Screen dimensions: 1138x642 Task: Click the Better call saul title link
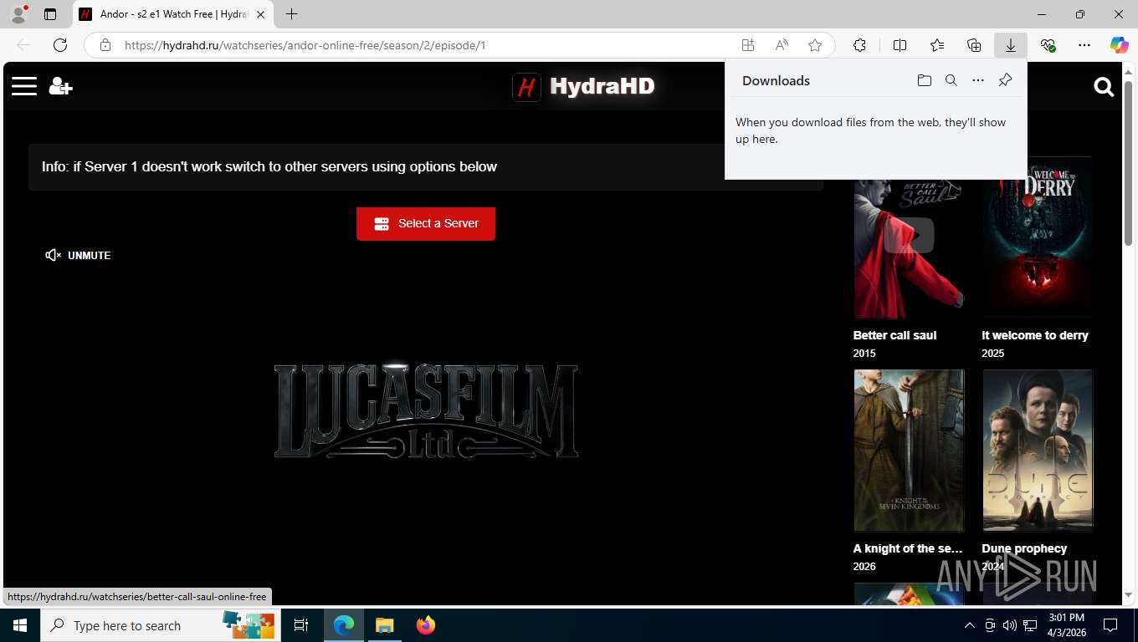895,335
